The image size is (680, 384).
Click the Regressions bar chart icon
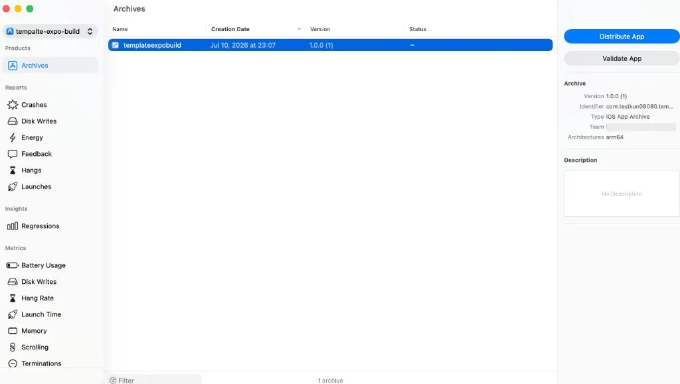(x=13, y=226)
